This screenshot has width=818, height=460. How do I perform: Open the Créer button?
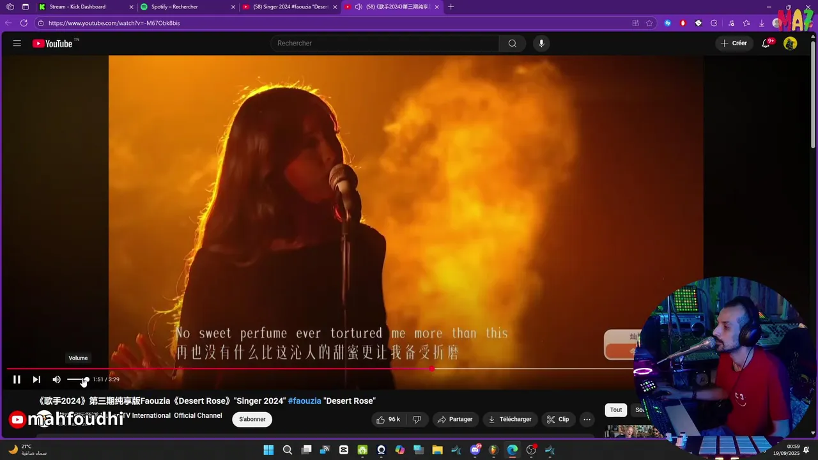734,43
